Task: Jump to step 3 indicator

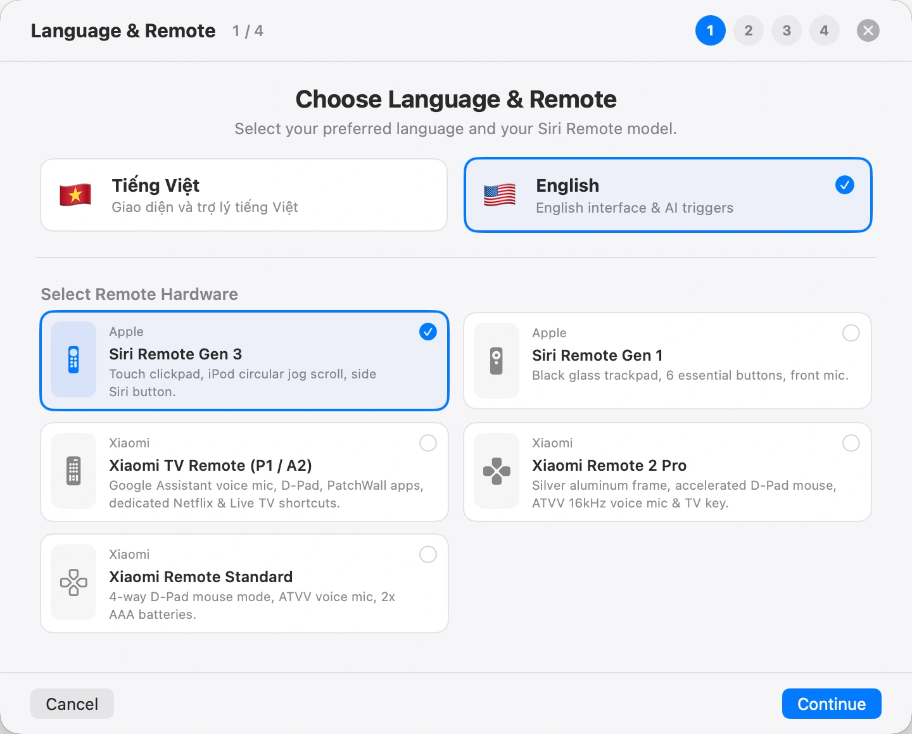Action: coord(787,30)
